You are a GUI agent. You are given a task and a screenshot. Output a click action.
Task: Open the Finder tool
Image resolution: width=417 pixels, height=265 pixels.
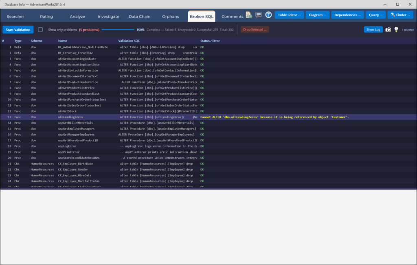click(400, 15)
